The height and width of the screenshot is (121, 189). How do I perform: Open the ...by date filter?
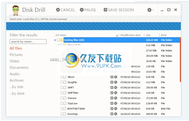(x=17, y=93)
